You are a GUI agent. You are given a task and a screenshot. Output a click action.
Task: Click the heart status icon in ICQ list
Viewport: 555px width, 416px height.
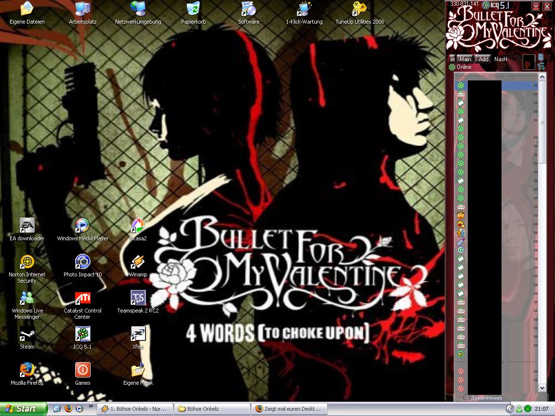(x=461, y=354)
